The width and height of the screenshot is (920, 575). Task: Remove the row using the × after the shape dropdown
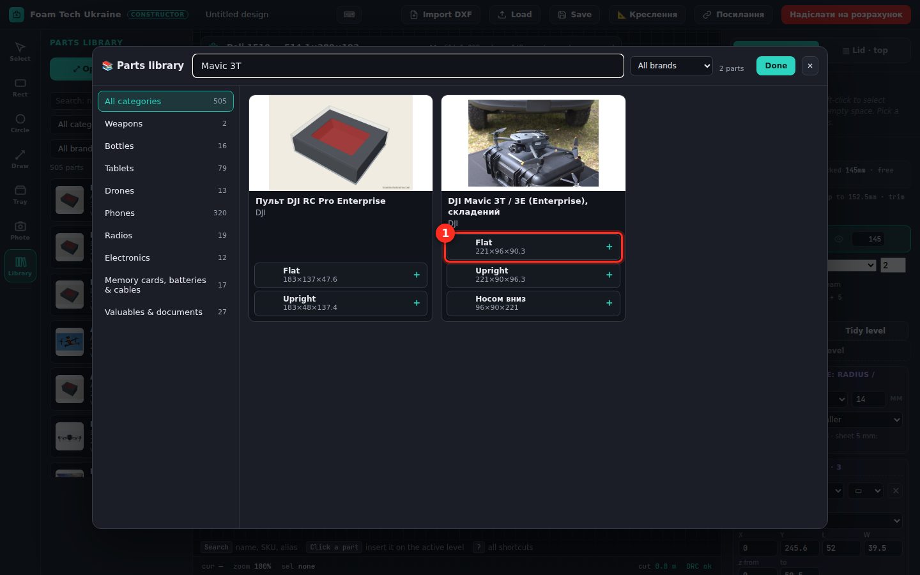[x=896, y=491]
